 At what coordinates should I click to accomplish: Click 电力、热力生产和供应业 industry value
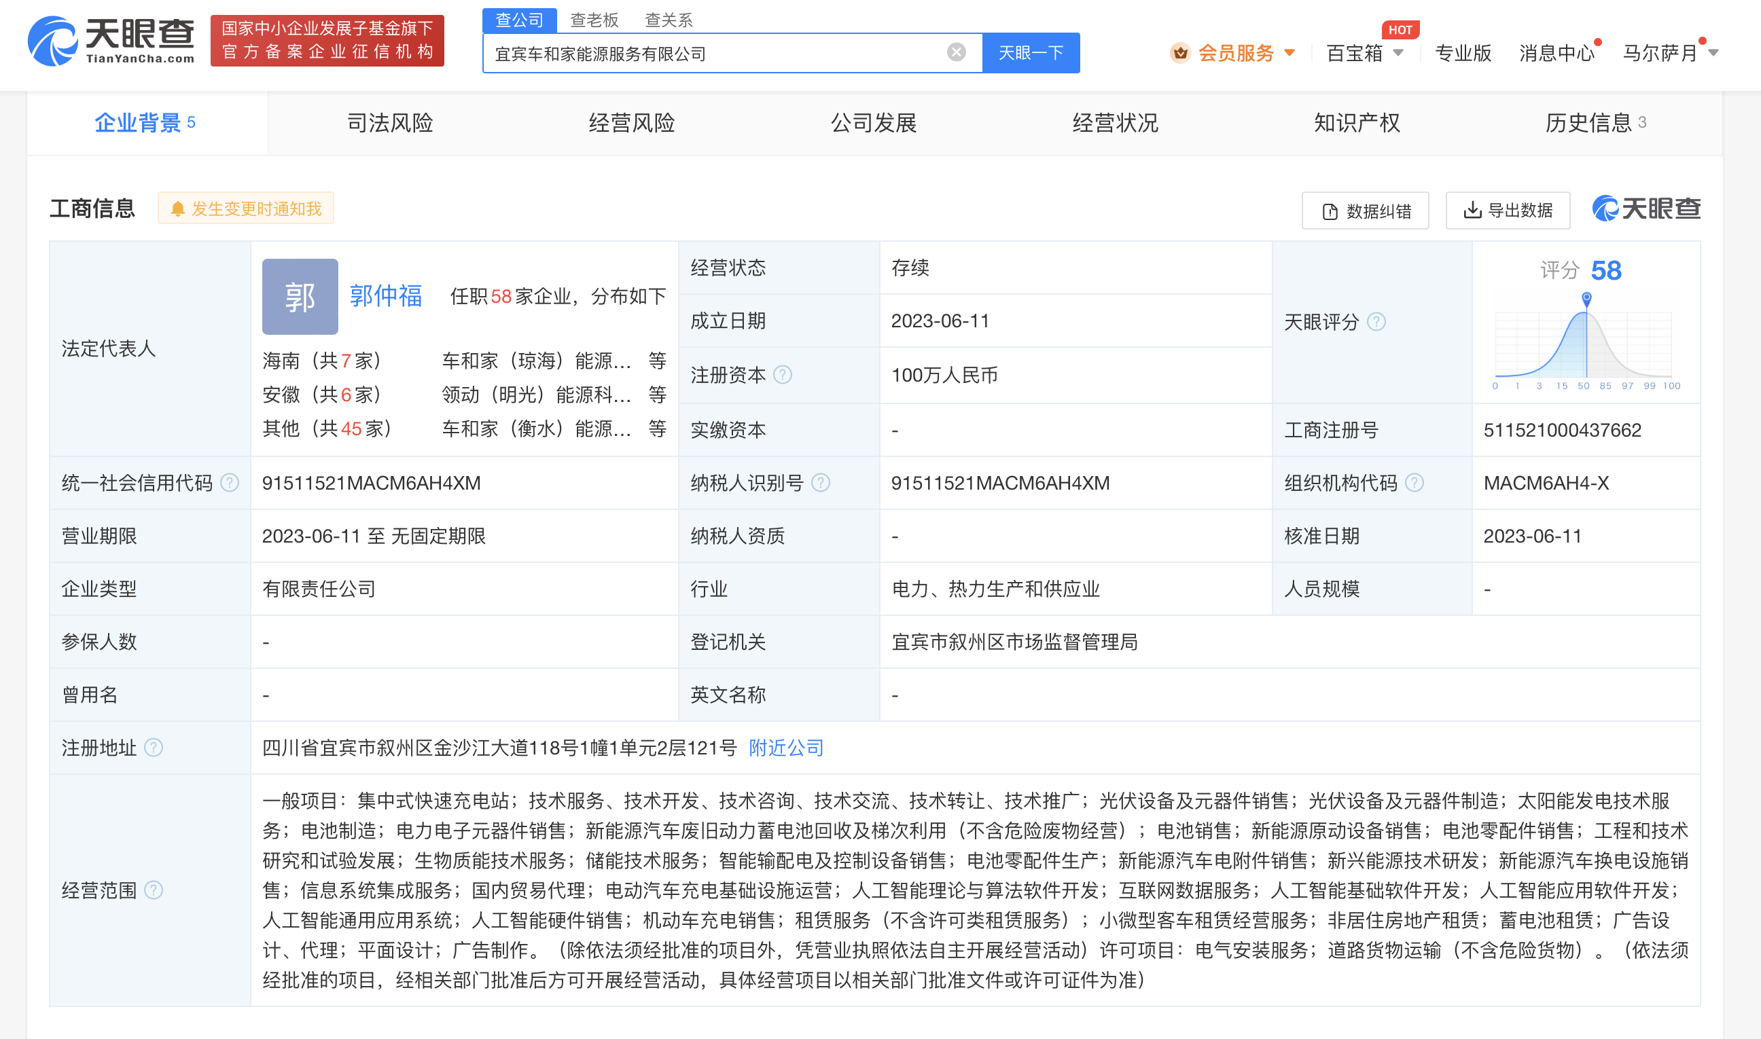pos(995,588)
